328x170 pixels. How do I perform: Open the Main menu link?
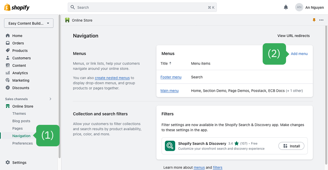pos(169,91)
